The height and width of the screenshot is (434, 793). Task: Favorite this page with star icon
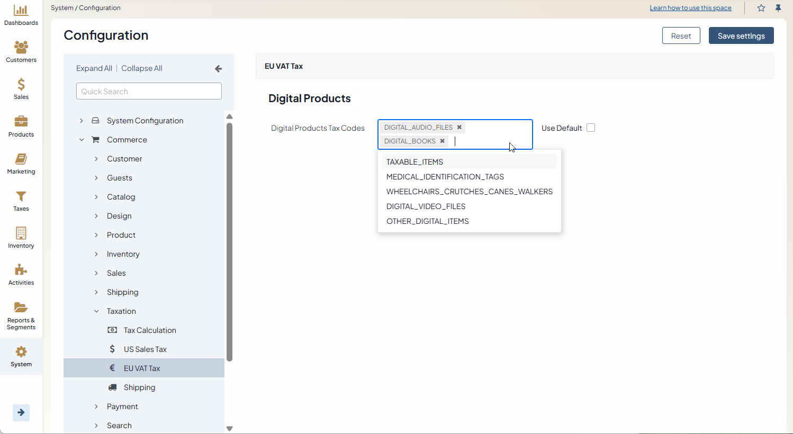tap(761, 8)
